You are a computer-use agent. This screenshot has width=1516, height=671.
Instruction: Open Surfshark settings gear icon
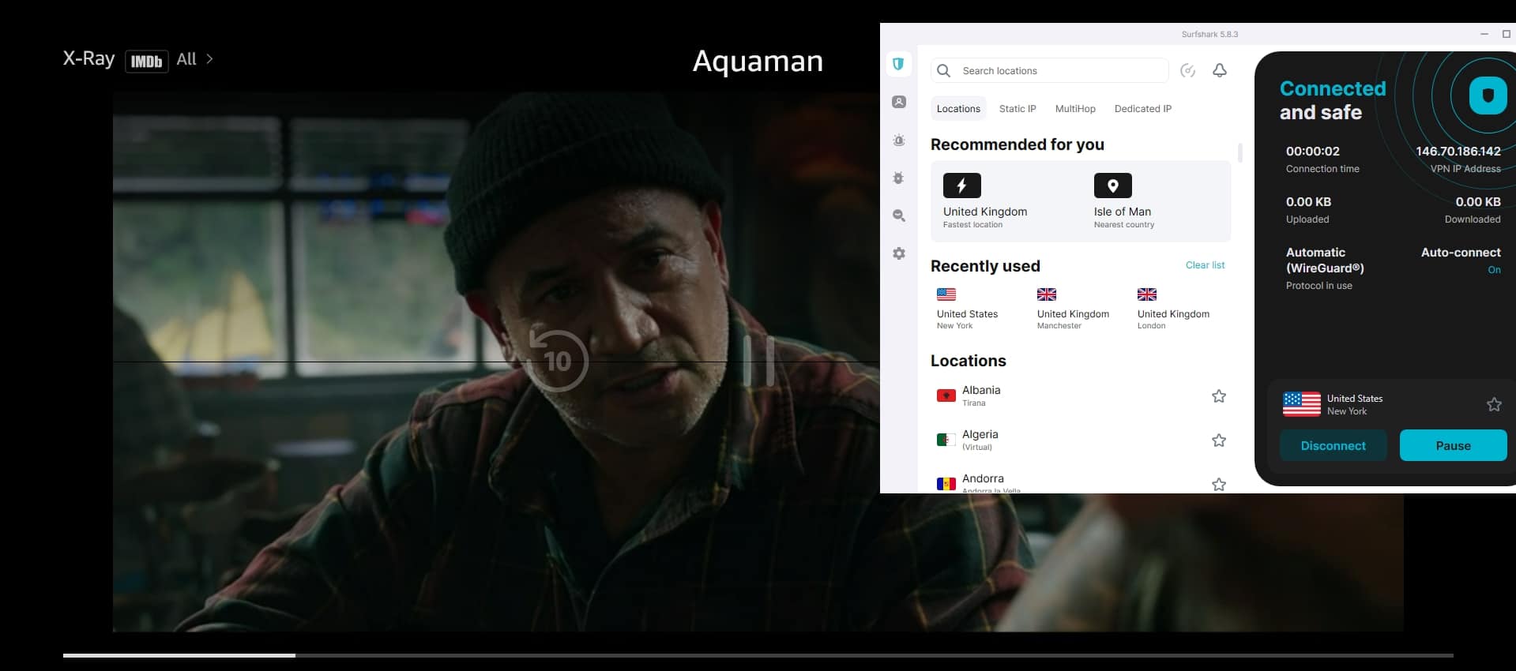pos(899,253)
